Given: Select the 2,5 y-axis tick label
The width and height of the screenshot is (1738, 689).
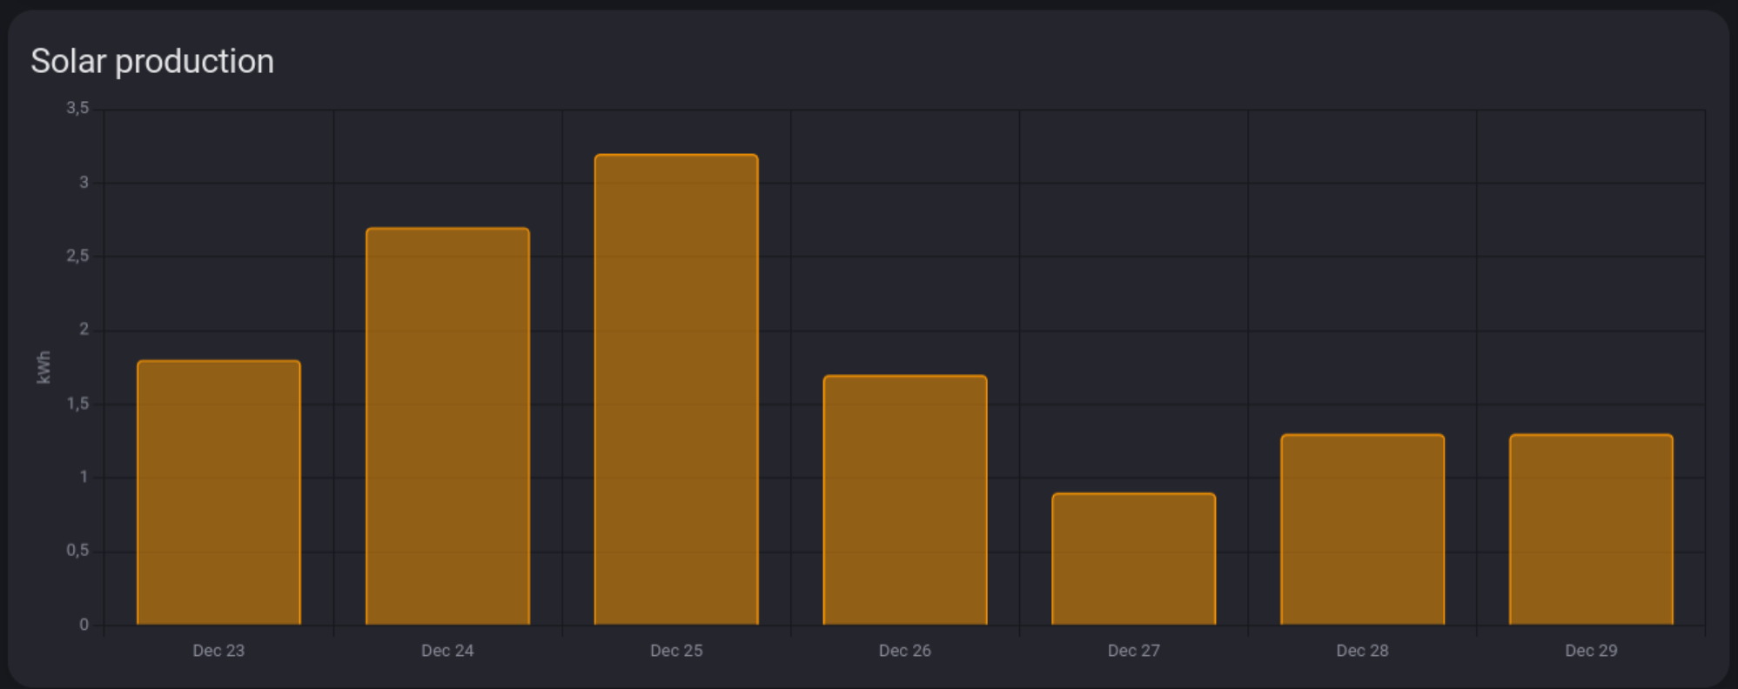Looking at the screenshot, I should pos(77,256).
